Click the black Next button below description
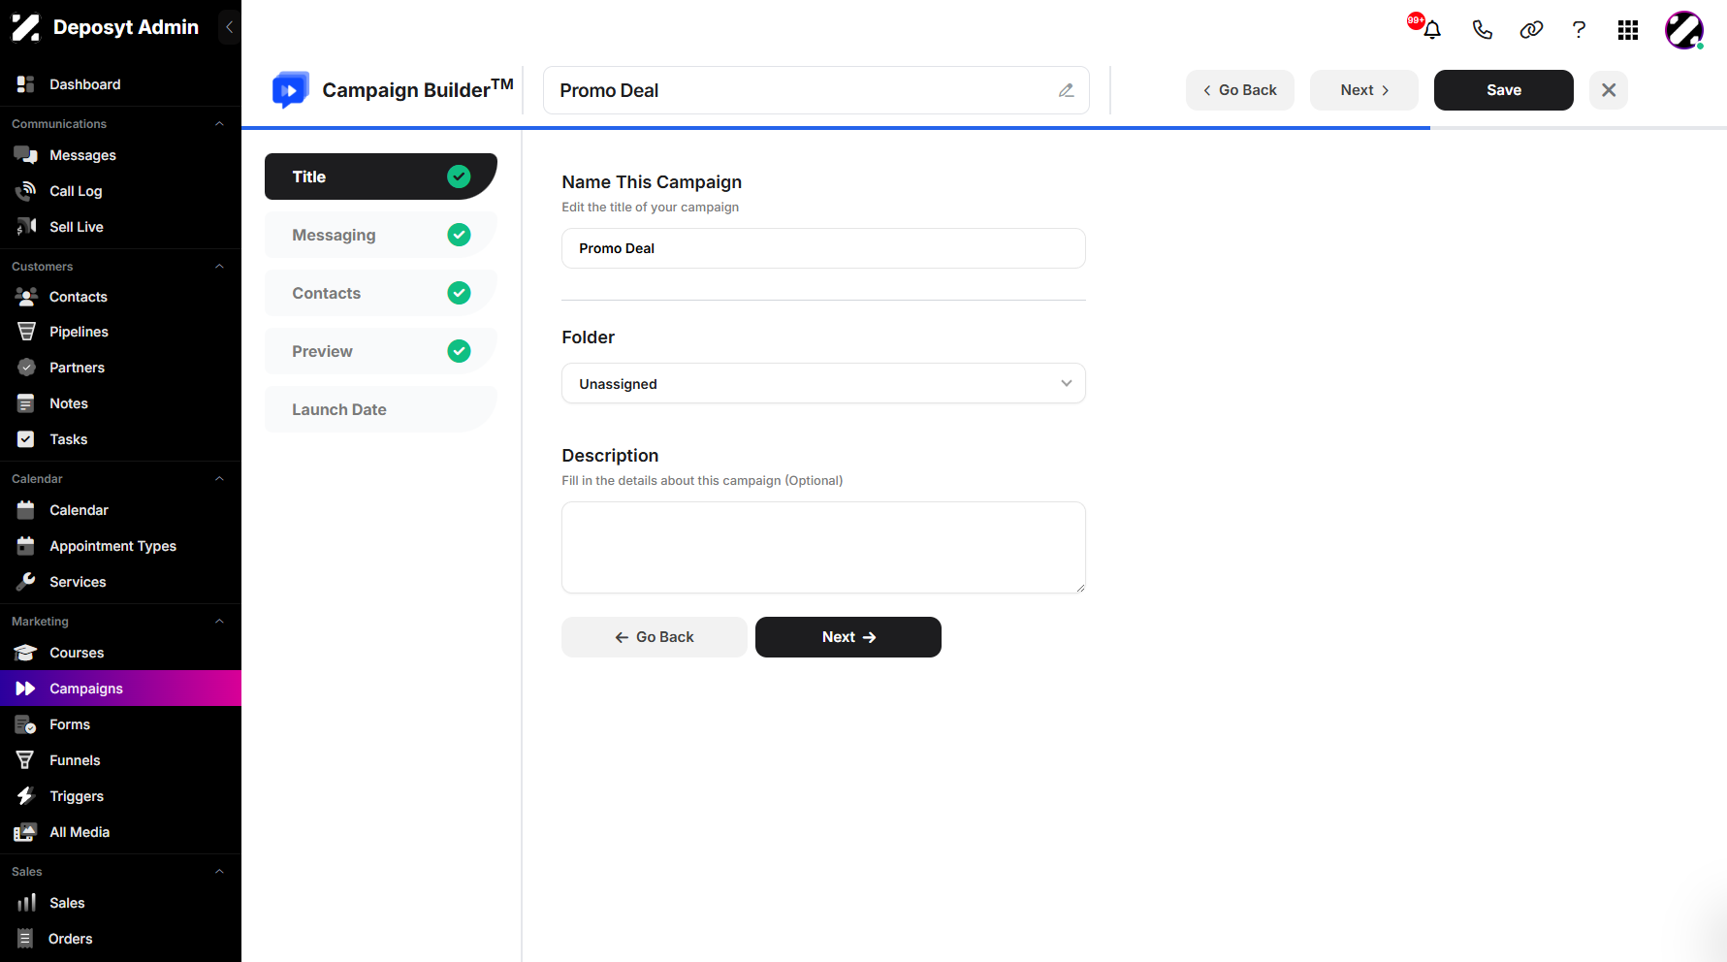 [x=848, y=637]
